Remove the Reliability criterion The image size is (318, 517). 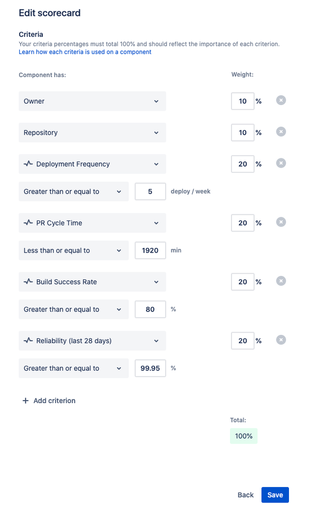pyautogui.click(x=281, y=341)
